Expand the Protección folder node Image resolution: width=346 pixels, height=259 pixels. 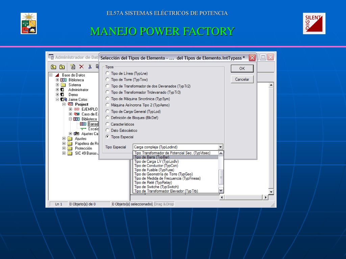[64, 148]
